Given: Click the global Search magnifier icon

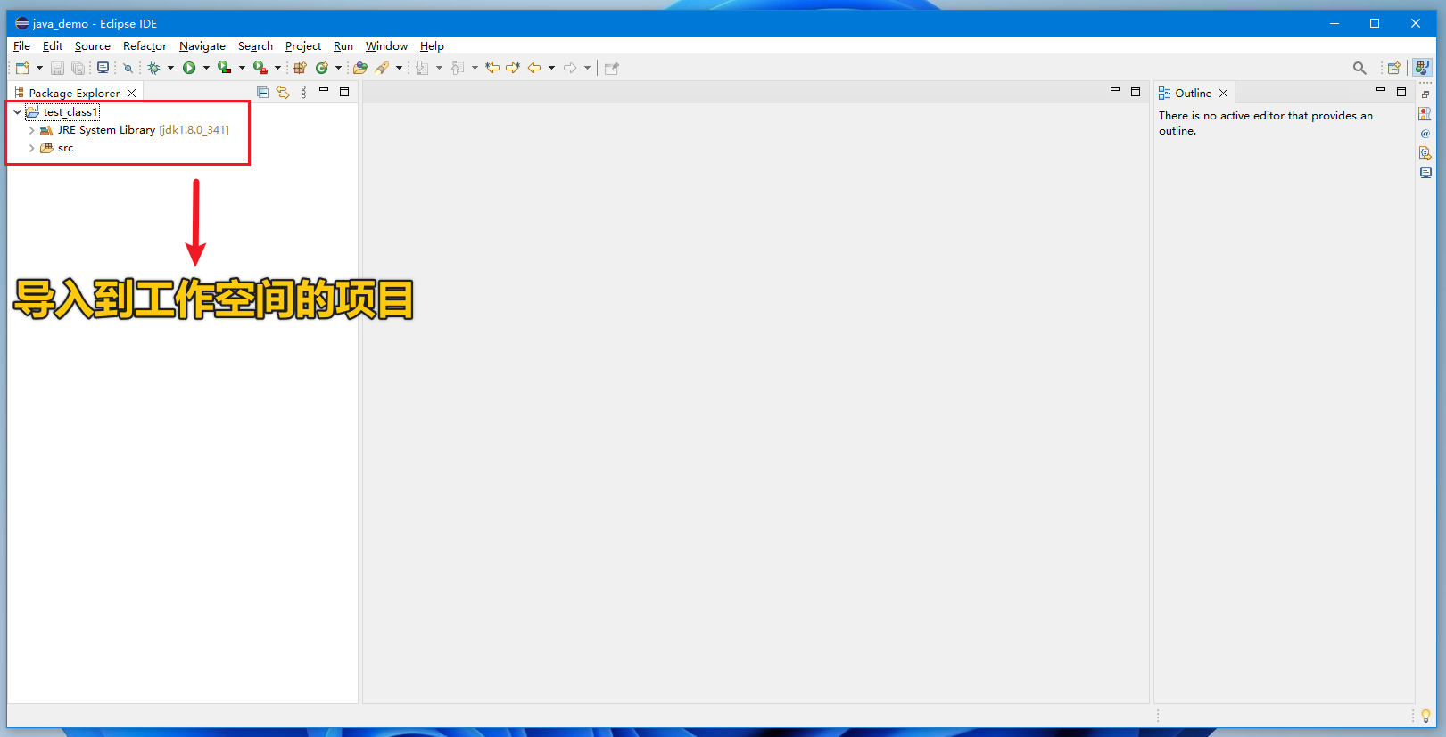Looking at the screenshot, I should tap(1359, 68).
